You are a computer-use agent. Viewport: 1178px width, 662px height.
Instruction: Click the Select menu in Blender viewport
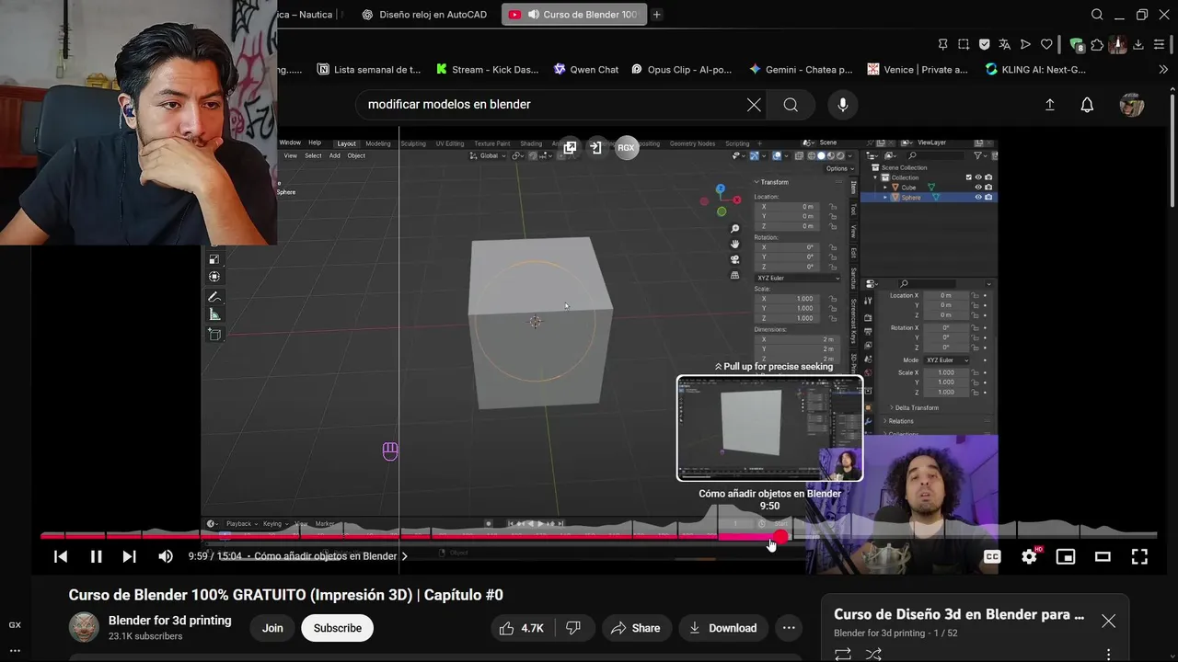(313, 155)
